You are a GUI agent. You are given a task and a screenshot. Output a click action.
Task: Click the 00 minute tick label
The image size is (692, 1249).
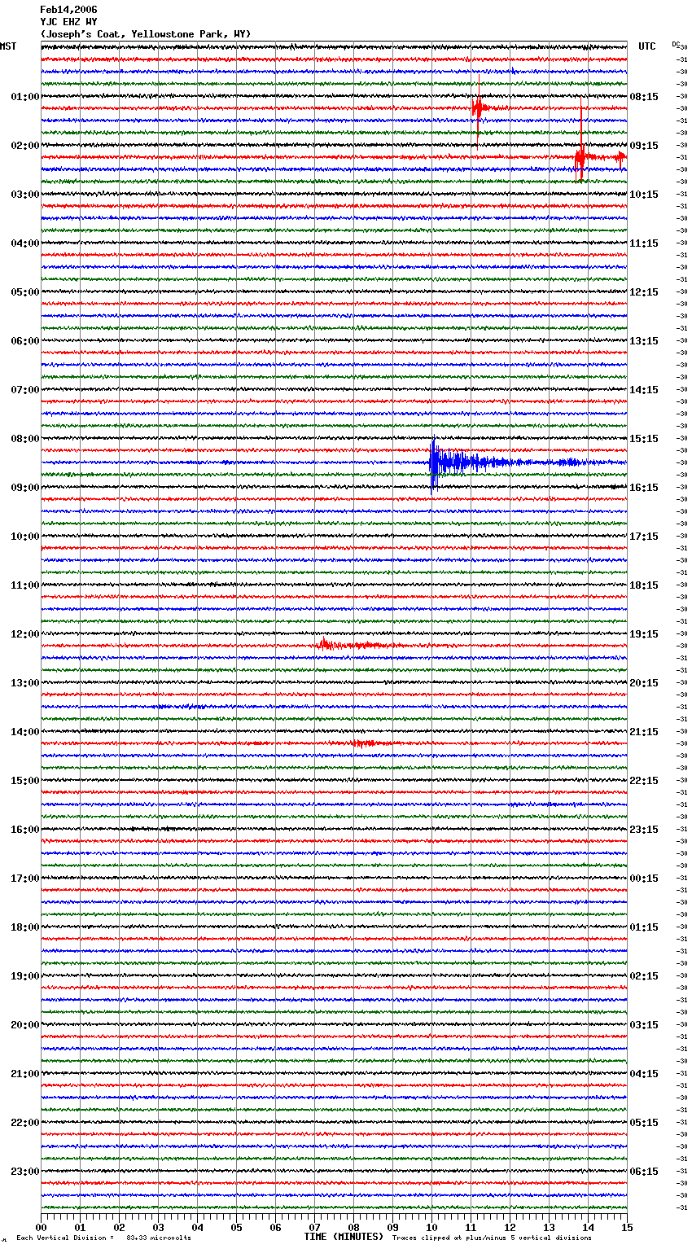pos(41,1227)
